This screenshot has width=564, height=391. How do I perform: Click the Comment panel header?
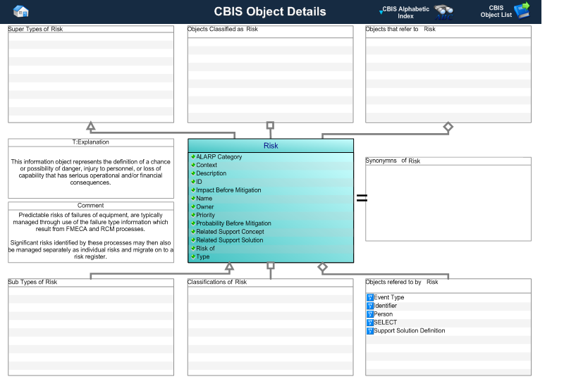91,206
